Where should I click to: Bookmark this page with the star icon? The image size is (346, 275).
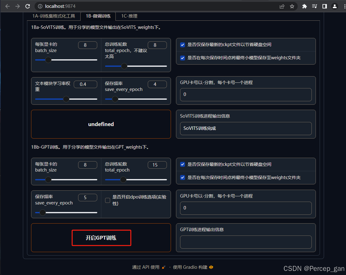coord(292,6)
